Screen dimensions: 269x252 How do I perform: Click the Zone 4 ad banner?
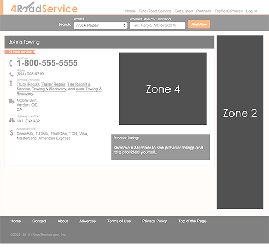pyautogui.click(x=163, y=89)
